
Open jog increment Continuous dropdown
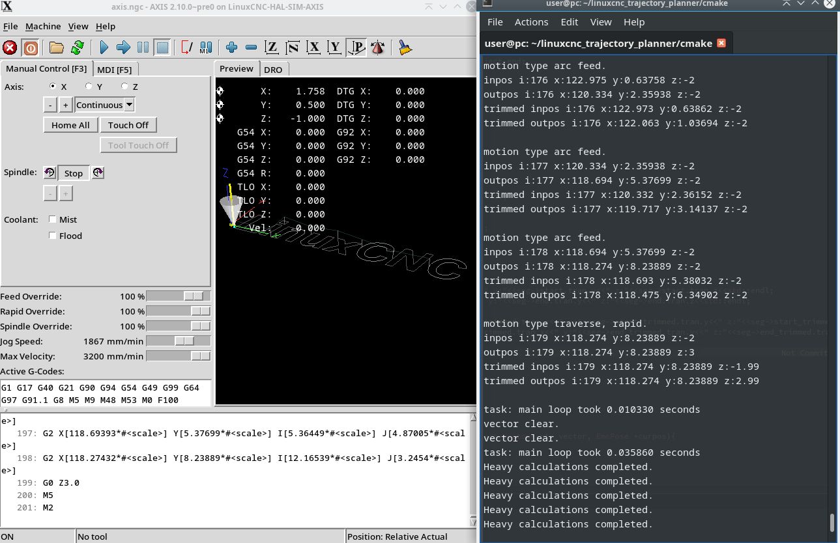(105, 105)
